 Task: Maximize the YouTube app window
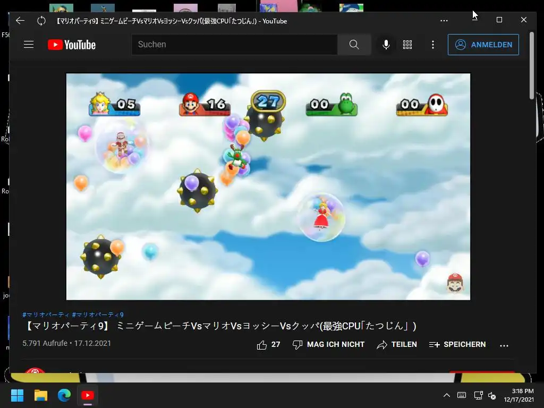coord(499,20)
